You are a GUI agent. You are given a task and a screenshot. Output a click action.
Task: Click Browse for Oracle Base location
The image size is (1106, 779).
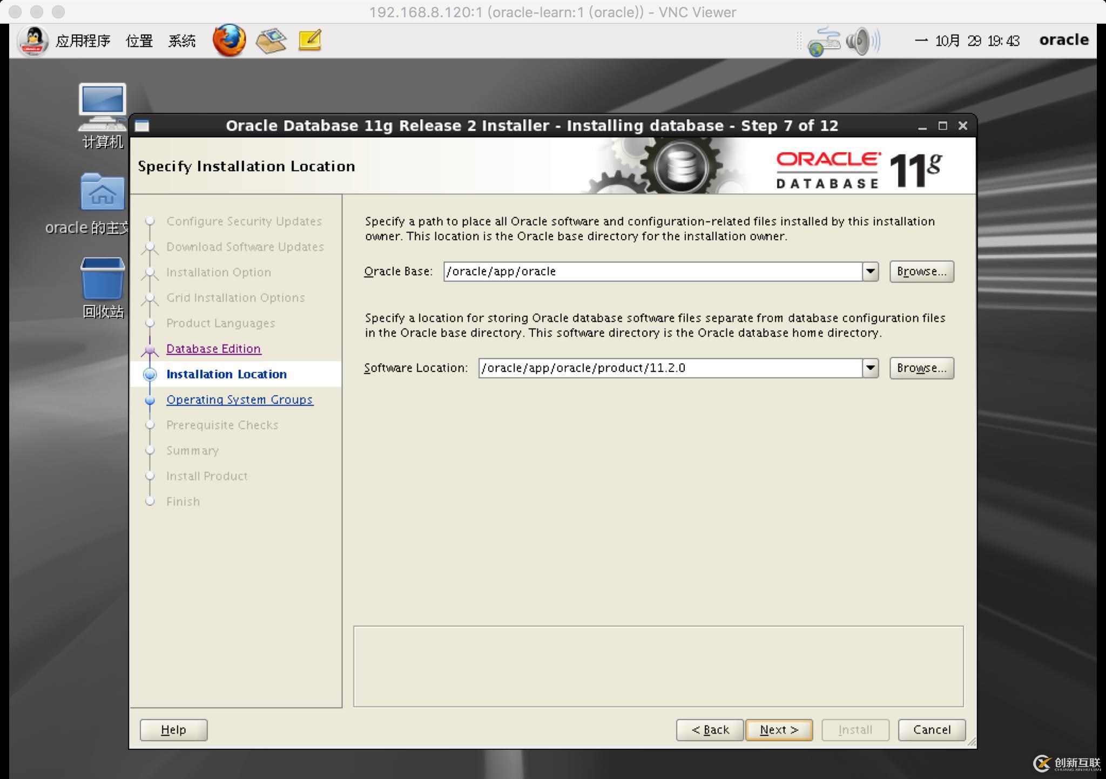pyautogui.click(x=922, y=270)
